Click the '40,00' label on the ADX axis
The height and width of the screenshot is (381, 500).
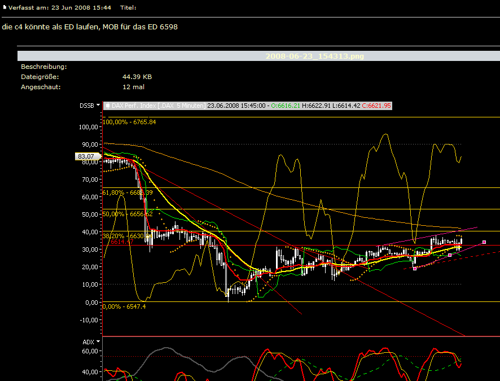90,372
